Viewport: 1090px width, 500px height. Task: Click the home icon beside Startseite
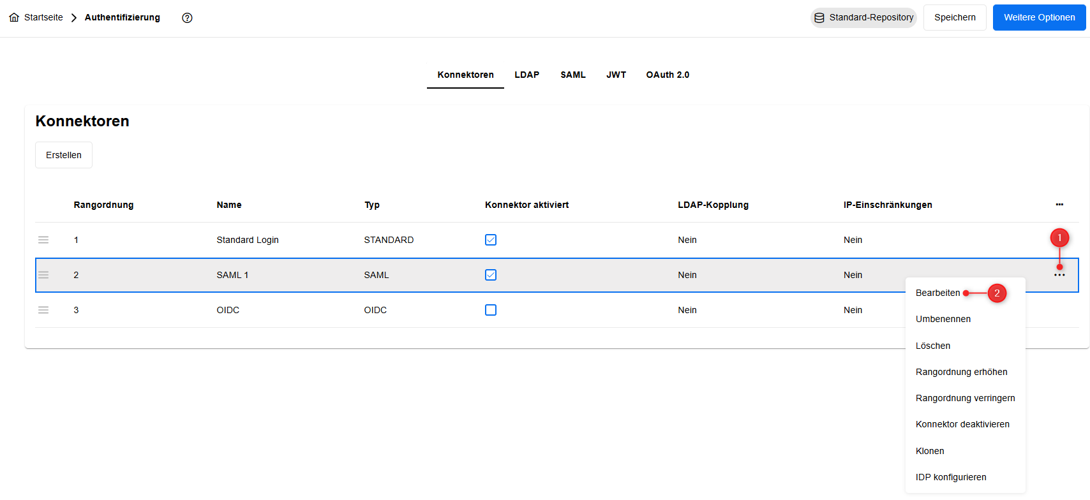14,18
